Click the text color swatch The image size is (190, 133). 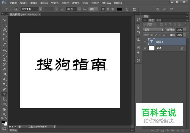click(x=119, y=9)
